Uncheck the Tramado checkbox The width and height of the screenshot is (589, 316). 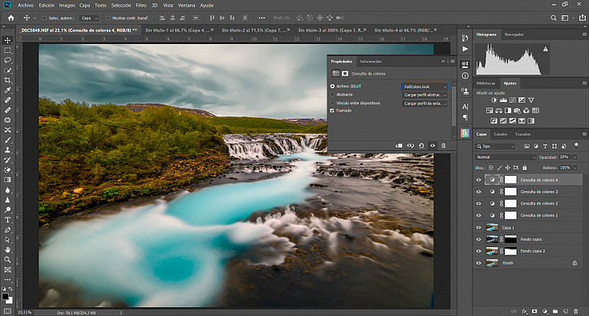point(332,111)
